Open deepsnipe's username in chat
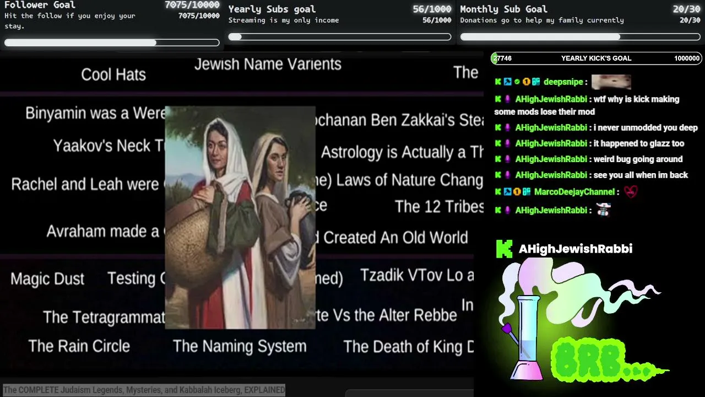705x397 pixels. pyautogui.click(x=563, y=82)
